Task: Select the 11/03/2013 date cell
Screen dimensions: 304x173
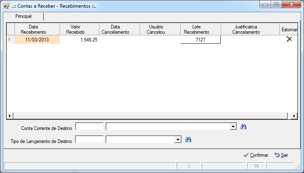Action: 37,39
